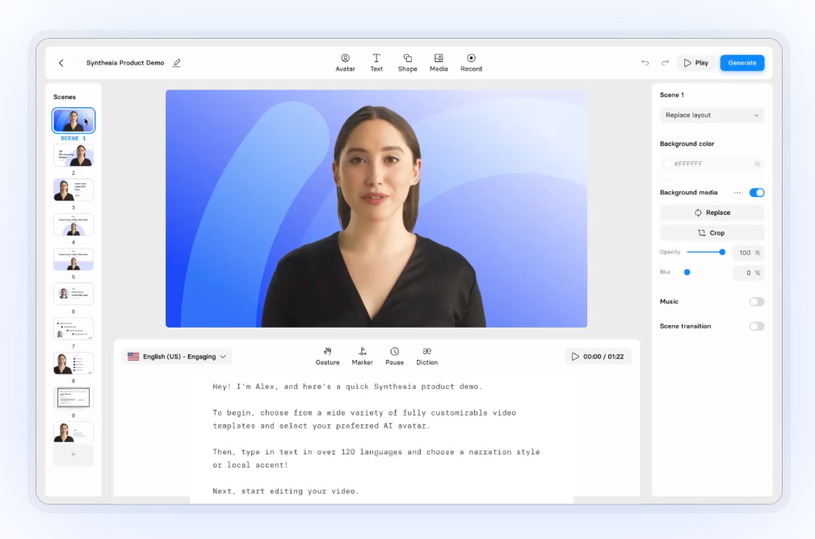Insert a Marker in the script
Screen dimensions: 815x539
(x=363, y=356)
